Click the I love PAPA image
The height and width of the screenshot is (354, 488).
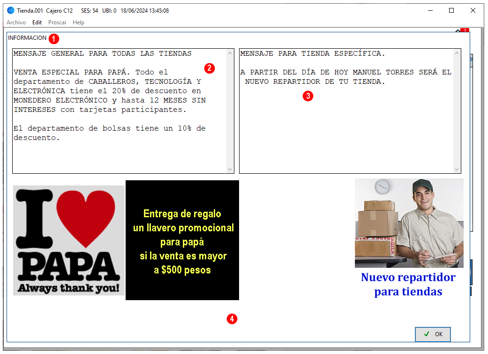coord(69,240)
